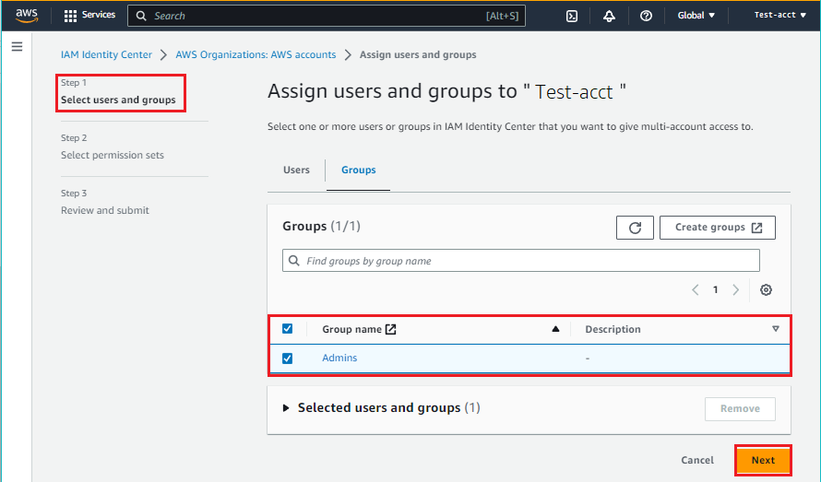Screen dimensions: 821x482
Task: Click the Description column header
Action: [613, 329]
